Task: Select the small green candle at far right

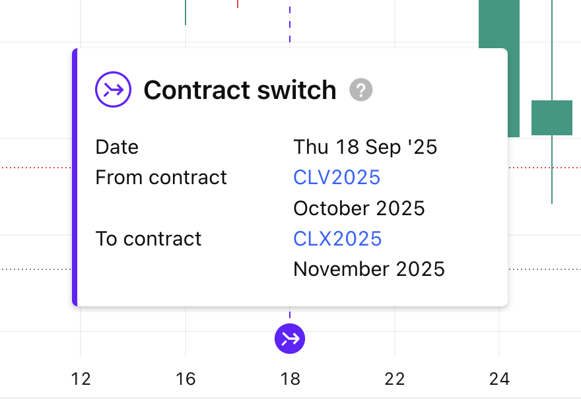Action: [x=552, y=117]
